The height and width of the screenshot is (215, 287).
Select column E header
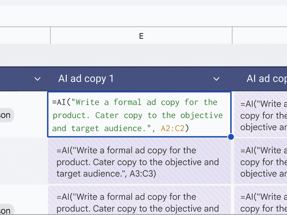pos(141,36)
